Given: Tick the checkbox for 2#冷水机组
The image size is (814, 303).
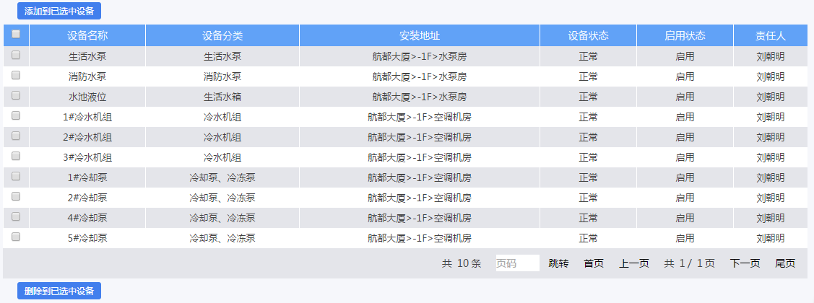Looking at the screenshot, I should [x=16, y=136].
